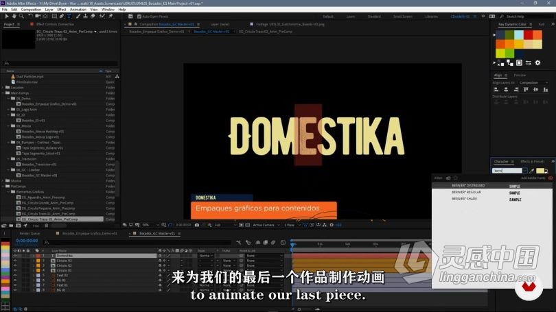Open the Animation menu

(78, 10)
